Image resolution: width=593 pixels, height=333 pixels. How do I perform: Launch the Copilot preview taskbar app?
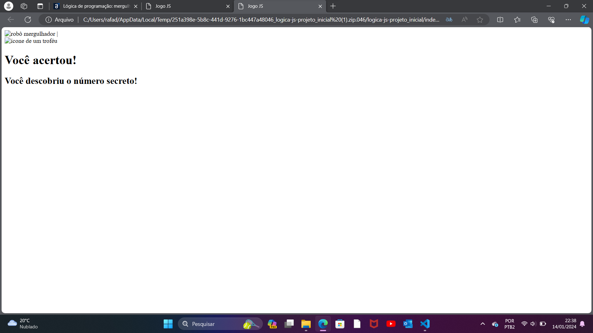272,324
